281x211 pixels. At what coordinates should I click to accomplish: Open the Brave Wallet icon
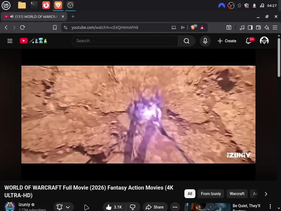(x=258, y=28)
